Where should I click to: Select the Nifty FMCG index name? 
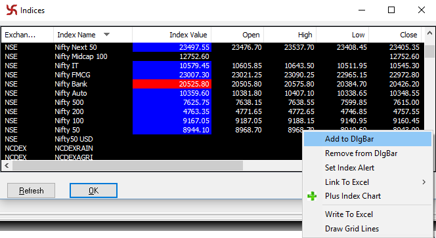(72, 75)
